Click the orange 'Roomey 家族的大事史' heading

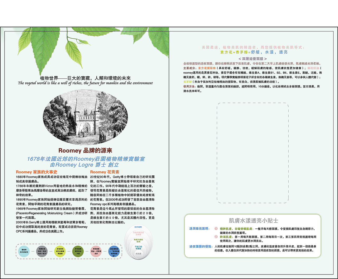(x=36, y=172)
